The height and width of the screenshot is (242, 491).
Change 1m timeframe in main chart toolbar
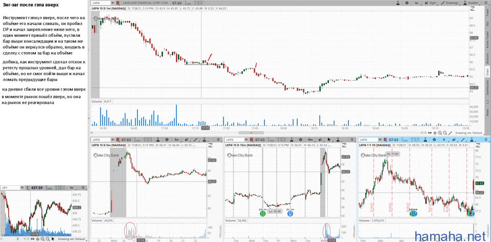[x=416, y=3]
